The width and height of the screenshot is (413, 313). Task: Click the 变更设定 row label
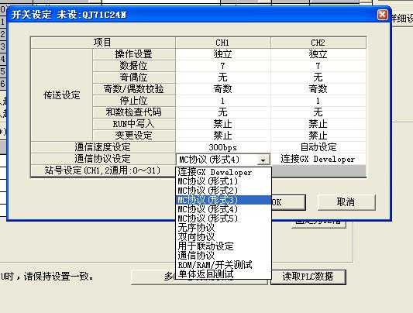point(134,136)
